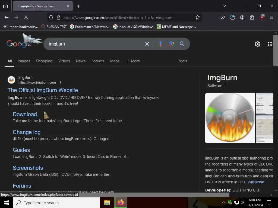278x208 pixels.
Task: Switch to the Forums tab
Action: [x=98, y=61]
